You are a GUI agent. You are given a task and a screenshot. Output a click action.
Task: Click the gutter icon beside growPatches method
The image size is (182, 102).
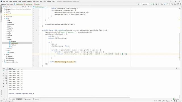pyautogui.click(x=37, y=30)
